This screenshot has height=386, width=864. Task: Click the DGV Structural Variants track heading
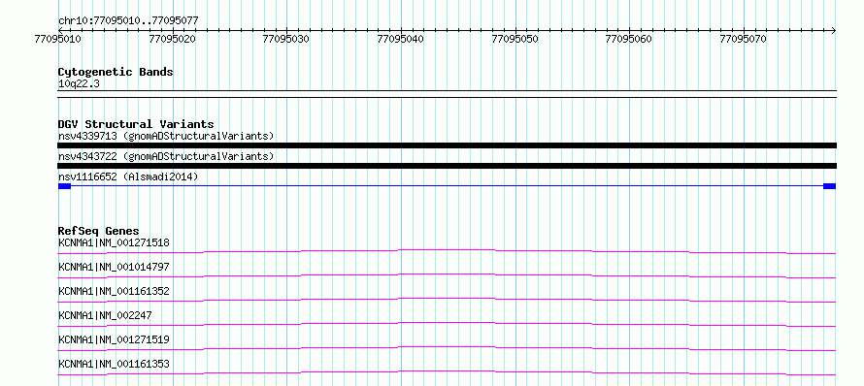[136, 124]
